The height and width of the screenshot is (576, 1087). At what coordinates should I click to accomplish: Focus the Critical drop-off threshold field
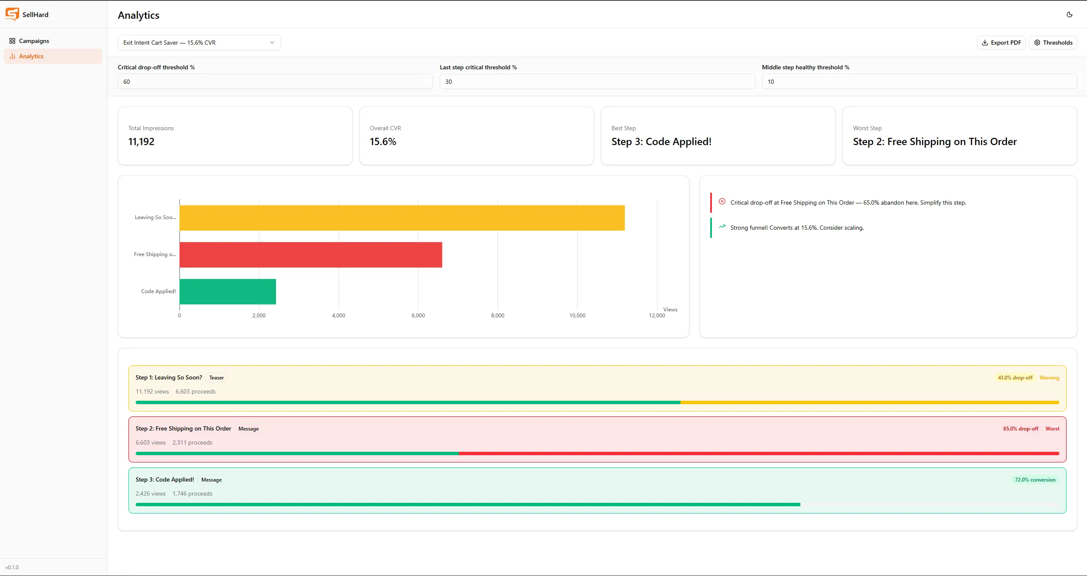(x=275, y=82)
